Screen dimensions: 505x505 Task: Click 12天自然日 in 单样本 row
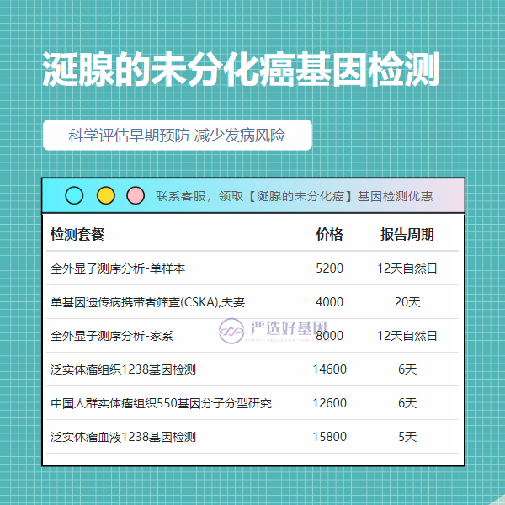coord(407,268)
